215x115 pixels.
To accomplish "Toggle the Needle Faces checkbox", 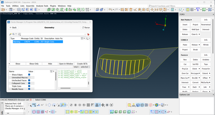I will tap(29, 89).
